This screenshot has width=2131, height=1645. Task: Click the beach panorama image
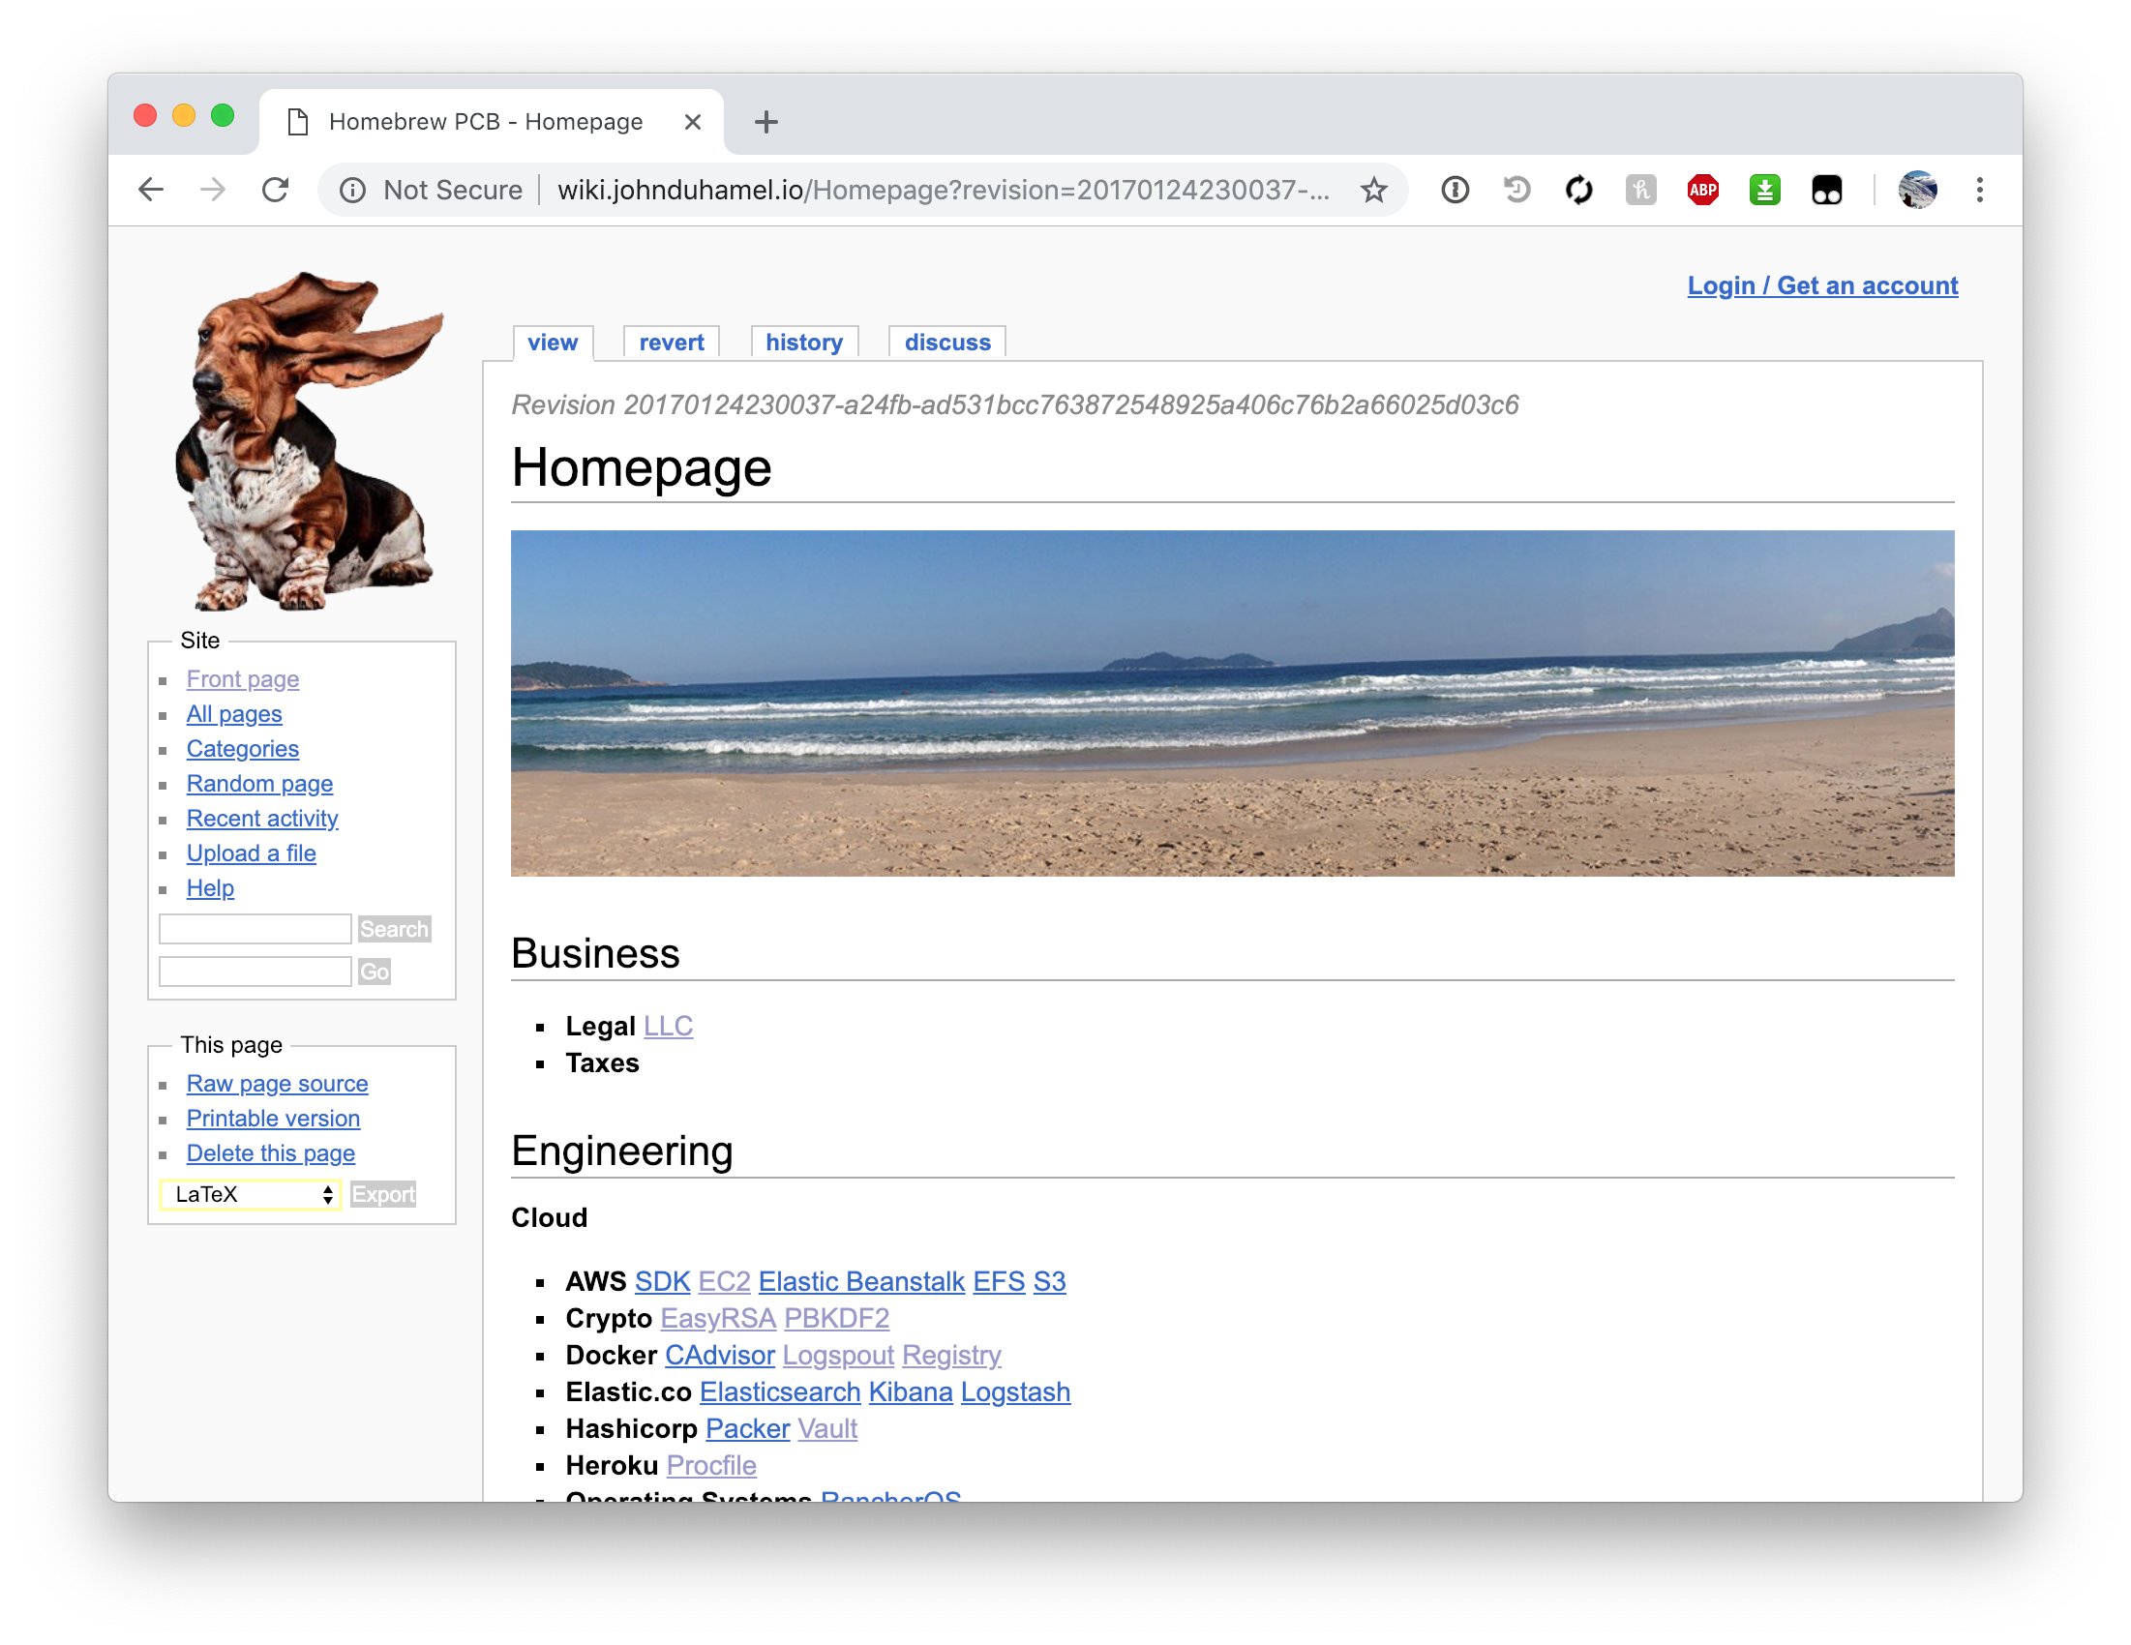click(x=1231, y=703)
